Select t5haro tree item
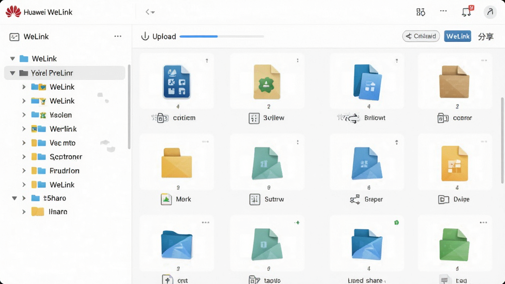Screen dimensions: 505x284 click(54, 198)
